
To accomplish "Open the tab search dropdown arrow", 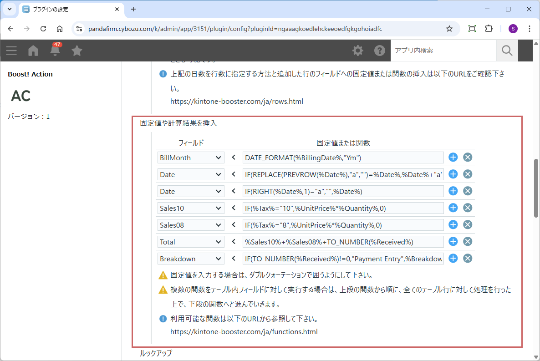I will 9,9.
